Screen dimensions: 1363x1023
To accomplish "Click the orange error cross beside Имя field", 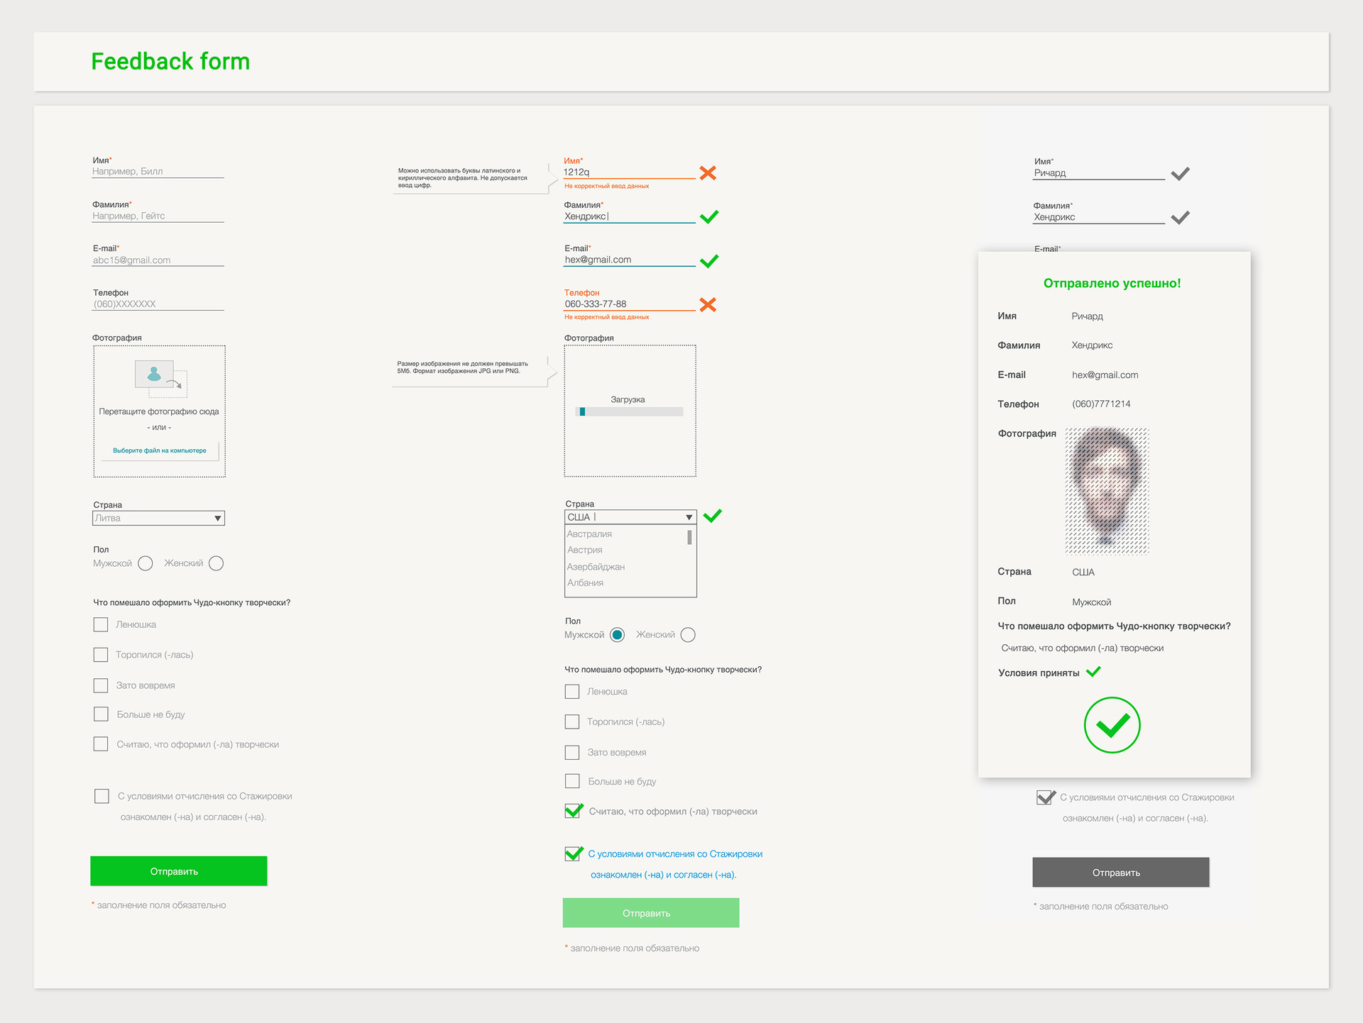I will click(x=707, y=173).
